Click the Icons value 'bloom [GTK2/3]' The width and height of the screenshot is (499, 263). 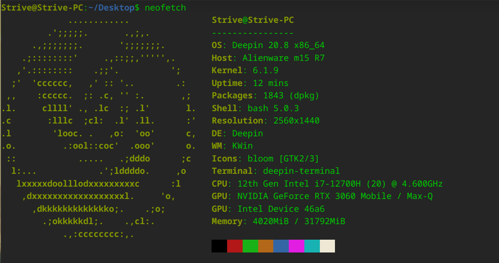pyautogui.click(x=283, y=159)
